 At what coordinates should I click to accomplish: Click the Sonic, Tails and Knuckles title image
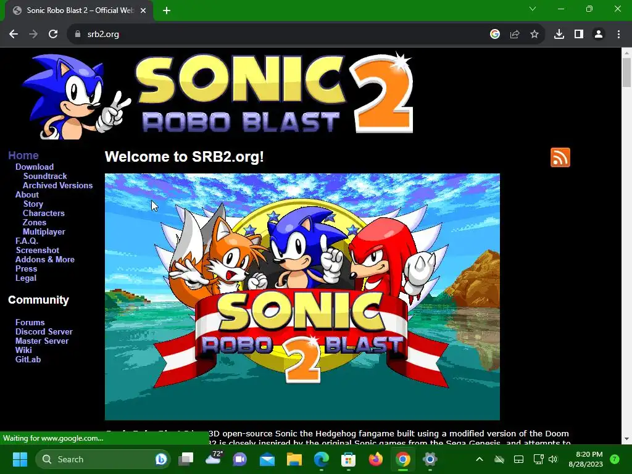(302, 297)
